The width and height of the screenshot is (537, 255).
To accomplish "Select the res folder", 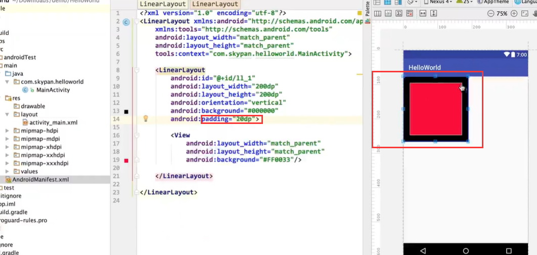I will click(x=12, y=98).
